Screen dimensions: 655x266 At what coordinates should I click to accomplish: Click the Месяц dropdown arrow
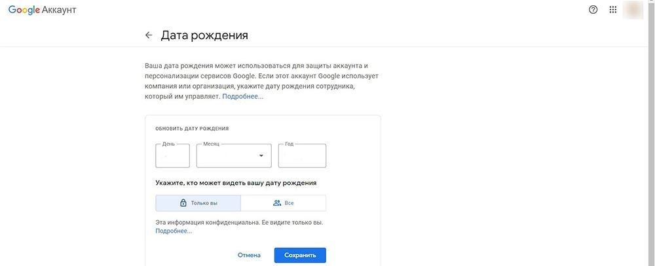(x=261, y=156)
